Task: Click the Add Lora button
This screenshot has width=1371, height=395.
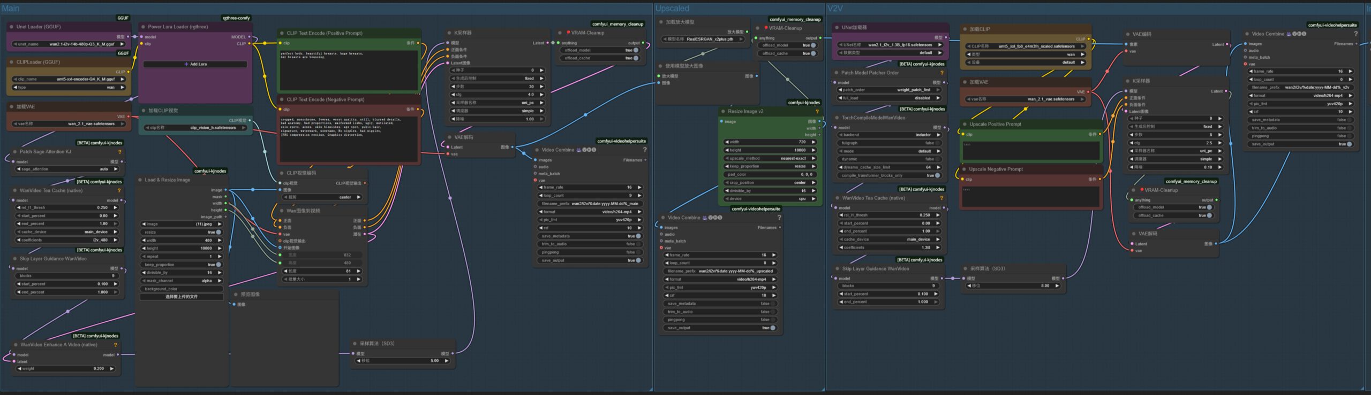Action: [x=195, y=64]
